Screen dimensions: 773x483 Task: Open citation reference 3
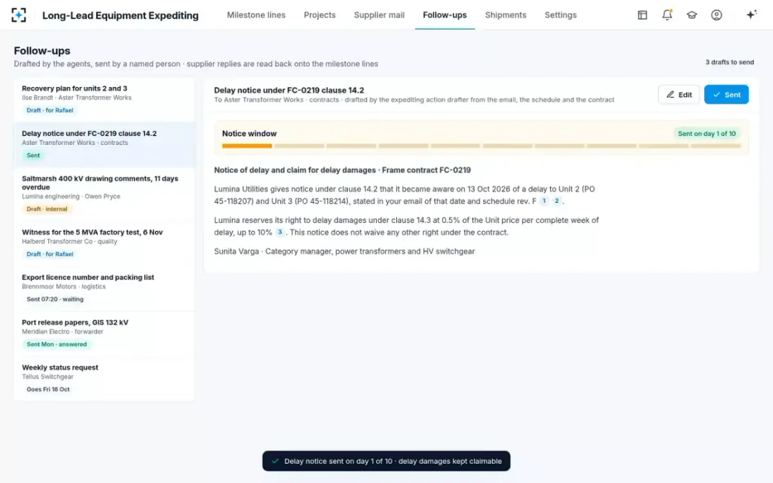[x=280, y=232]
